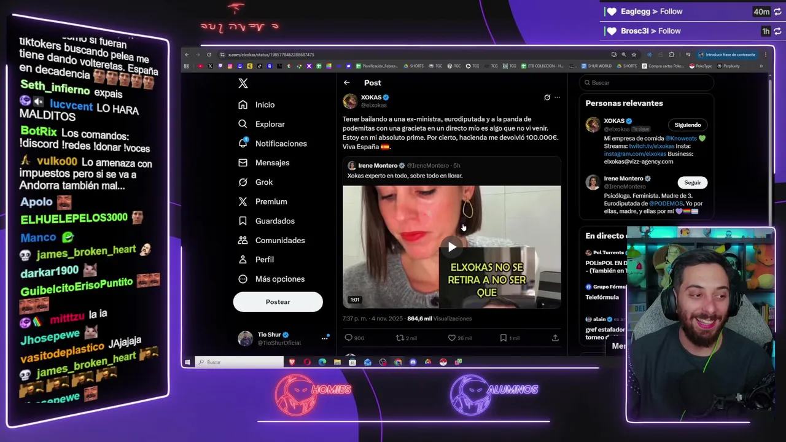This screenshot has width=786, height=442.
Task: Open Tio Shur account menu dots
Action: [x=325, y=338]
